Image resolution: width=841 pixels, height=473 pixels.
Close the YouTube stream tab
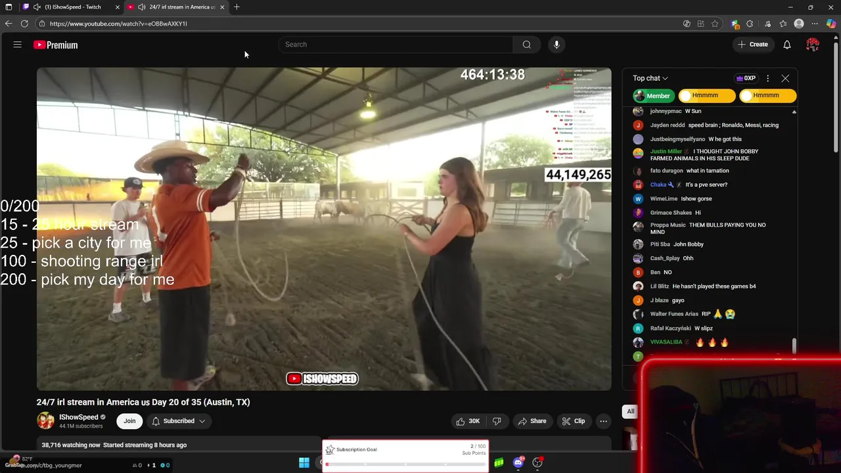(222, 7)
